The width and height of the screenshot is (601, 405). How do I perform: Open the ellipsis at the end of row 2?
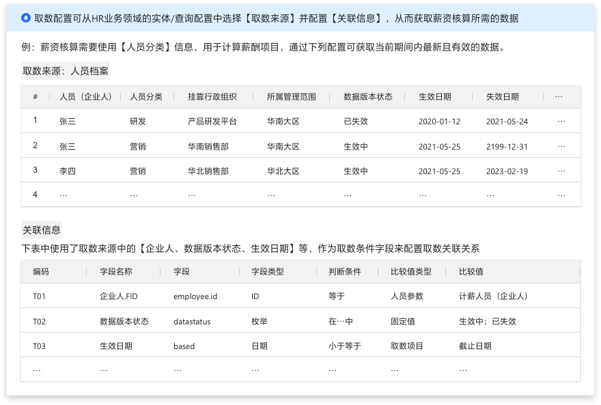[x=561, y=146]
